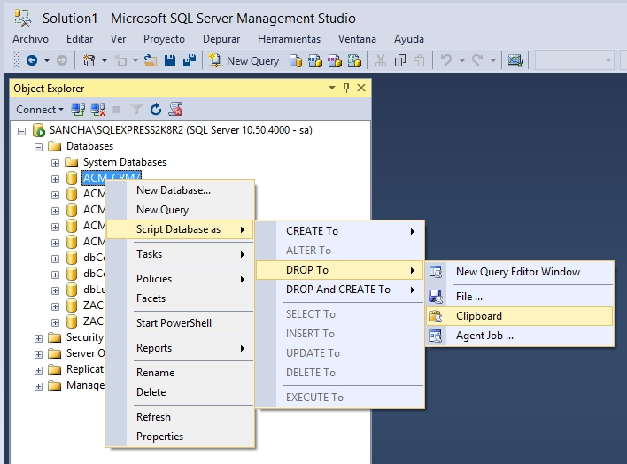Choose New Query in context menu
The height and width of the screenshot is (464, 627).
click(180, 210)
